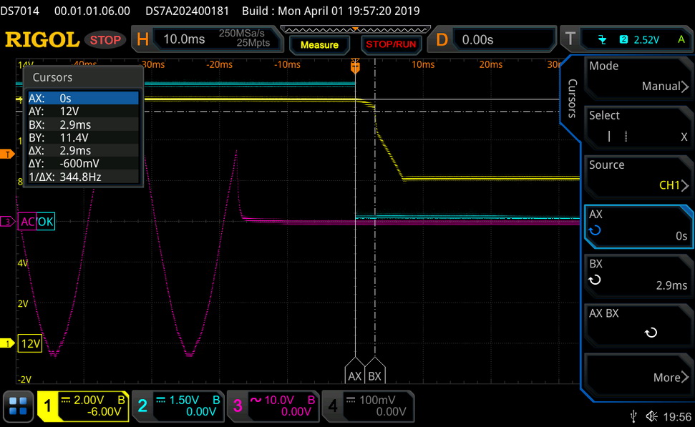Select the BY: 11.4V cursor row

coord(83,137)
